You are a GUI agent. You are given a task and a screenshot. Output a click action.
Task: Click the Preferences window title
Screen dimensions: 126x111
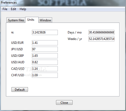(9, 3)
